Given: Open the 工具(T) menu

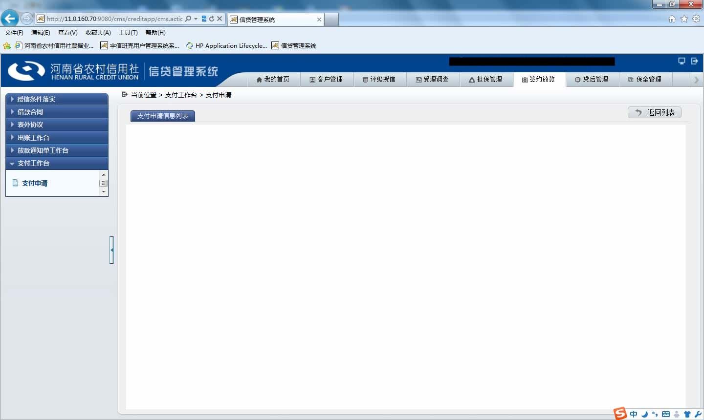Looking at the screenshot, I should click(128, 33).
